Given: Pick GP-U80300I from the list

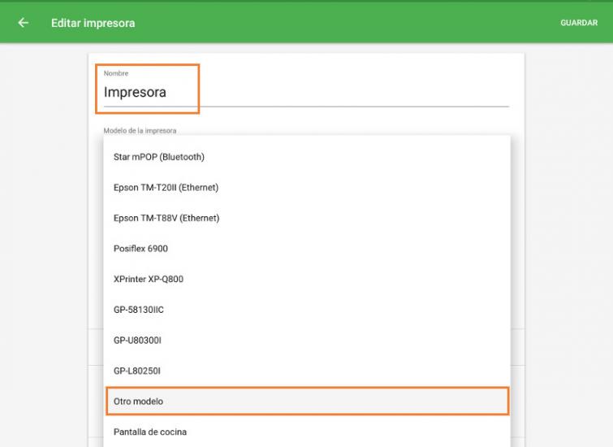Looking at the screenshot, I should pyautogui.click(x=137, y=340).
